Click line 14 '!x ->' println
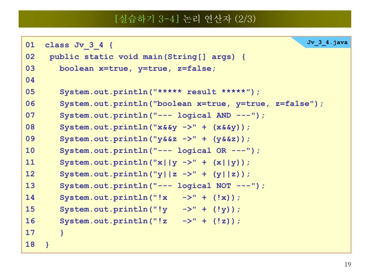Viewport: 367px width, 275px height. click(x=150, y=198)
